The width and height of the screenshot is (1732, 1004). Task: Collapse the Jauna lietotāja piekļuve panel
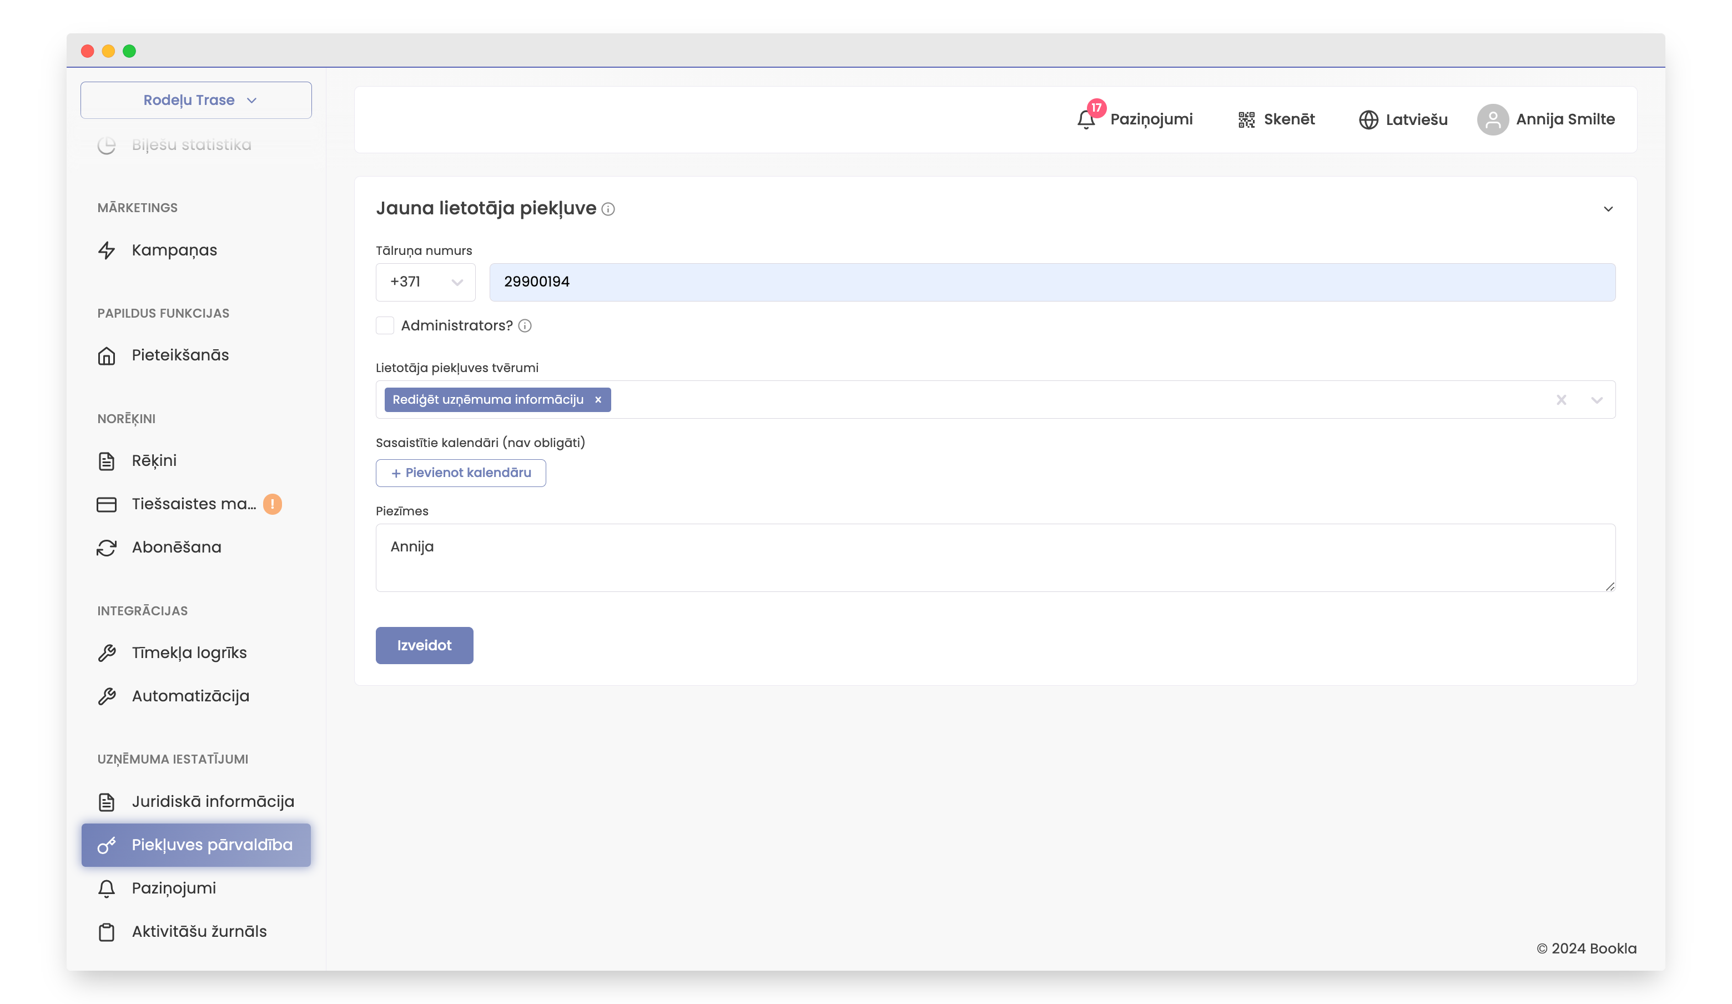tap(1608, 209)
